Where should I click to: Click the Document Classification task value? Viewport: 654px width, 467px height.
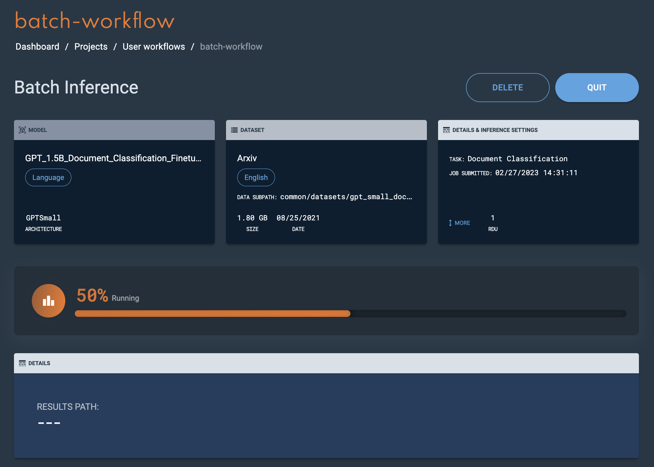pyautogui.click(x=517, y=159)
